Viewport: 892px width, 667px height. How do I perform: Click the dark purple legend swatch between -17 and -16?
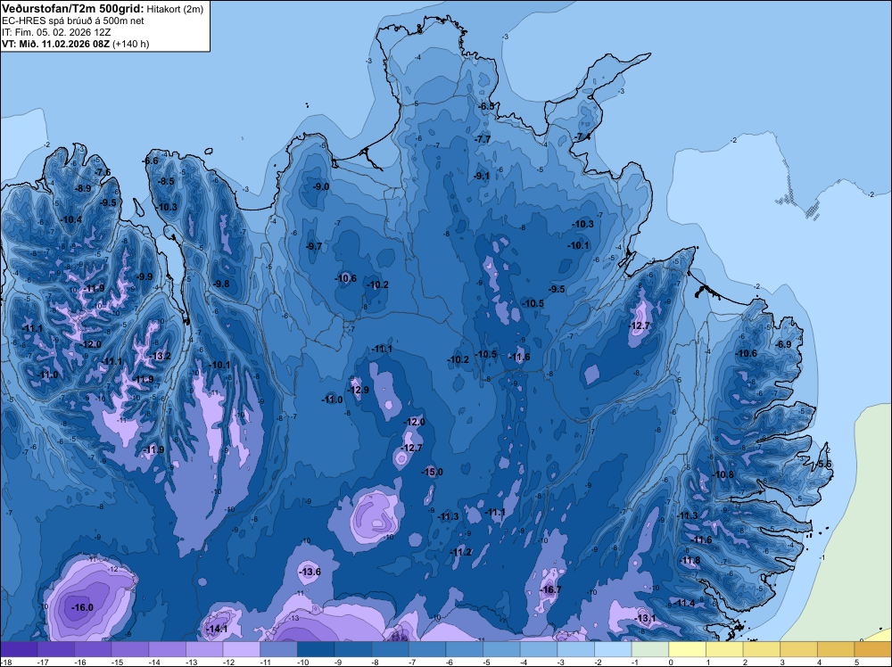coord(55,649)
